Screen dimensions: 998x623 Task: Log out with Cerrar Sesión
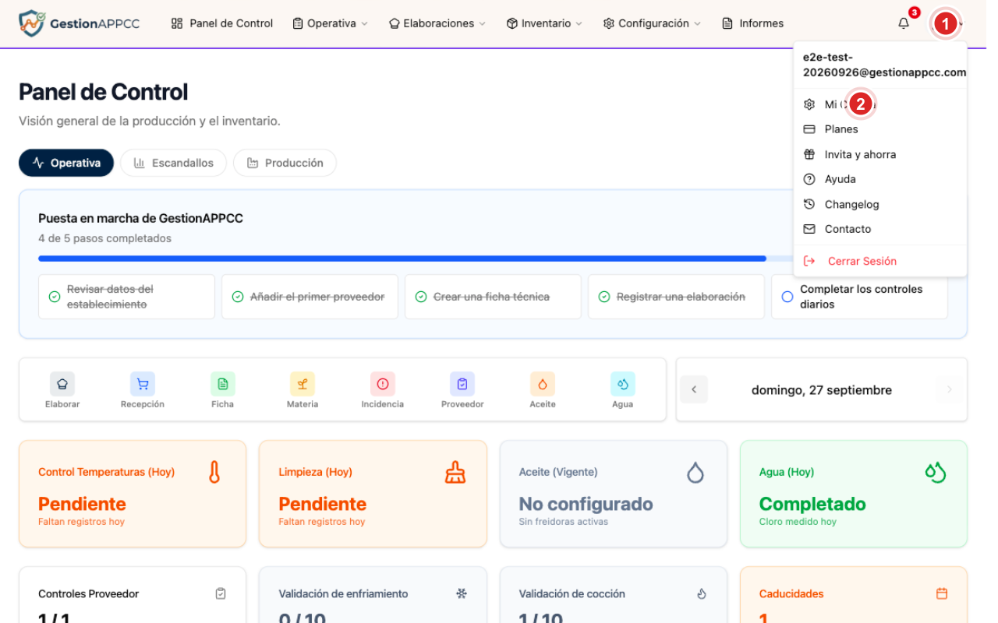[x=880, y=261]
